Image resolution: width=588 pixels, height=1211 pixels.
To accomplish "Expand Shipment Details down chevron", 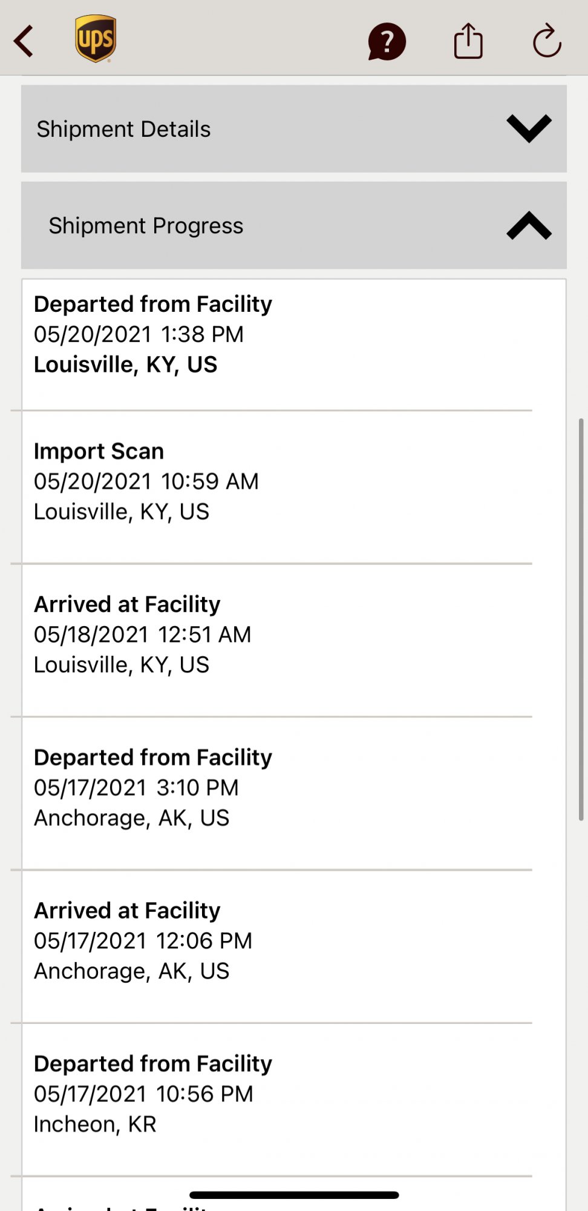I will pyautogui.click(x=529, y=128).
